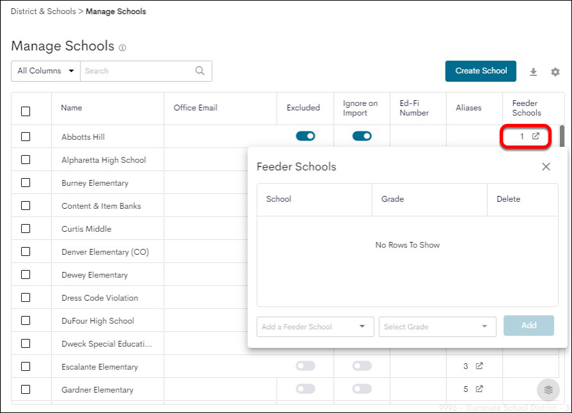This screenshot has width=572, height=413.
Task: Check the Dewey Elementary checkbox
Action: pyautogui.click(x=26, y=274)
